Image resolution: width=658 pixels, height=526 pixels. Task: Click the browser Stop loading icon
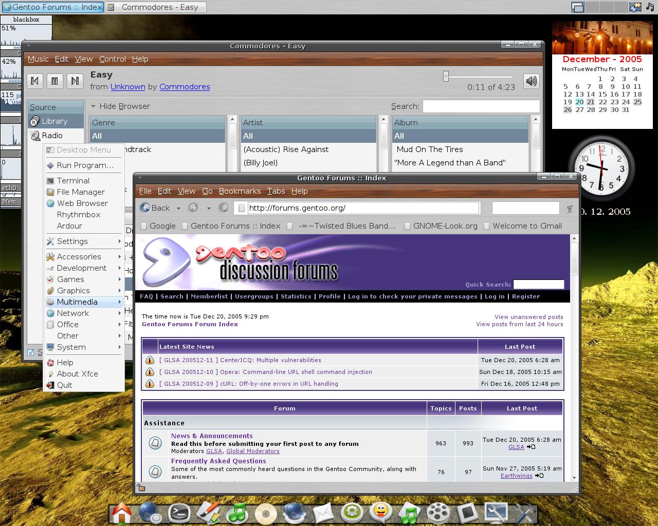pos(224,208)
